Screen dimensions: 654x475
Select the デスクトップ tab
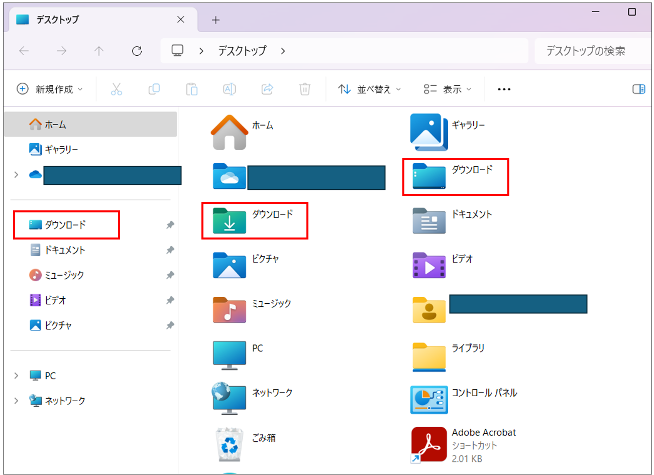point(100,20)
